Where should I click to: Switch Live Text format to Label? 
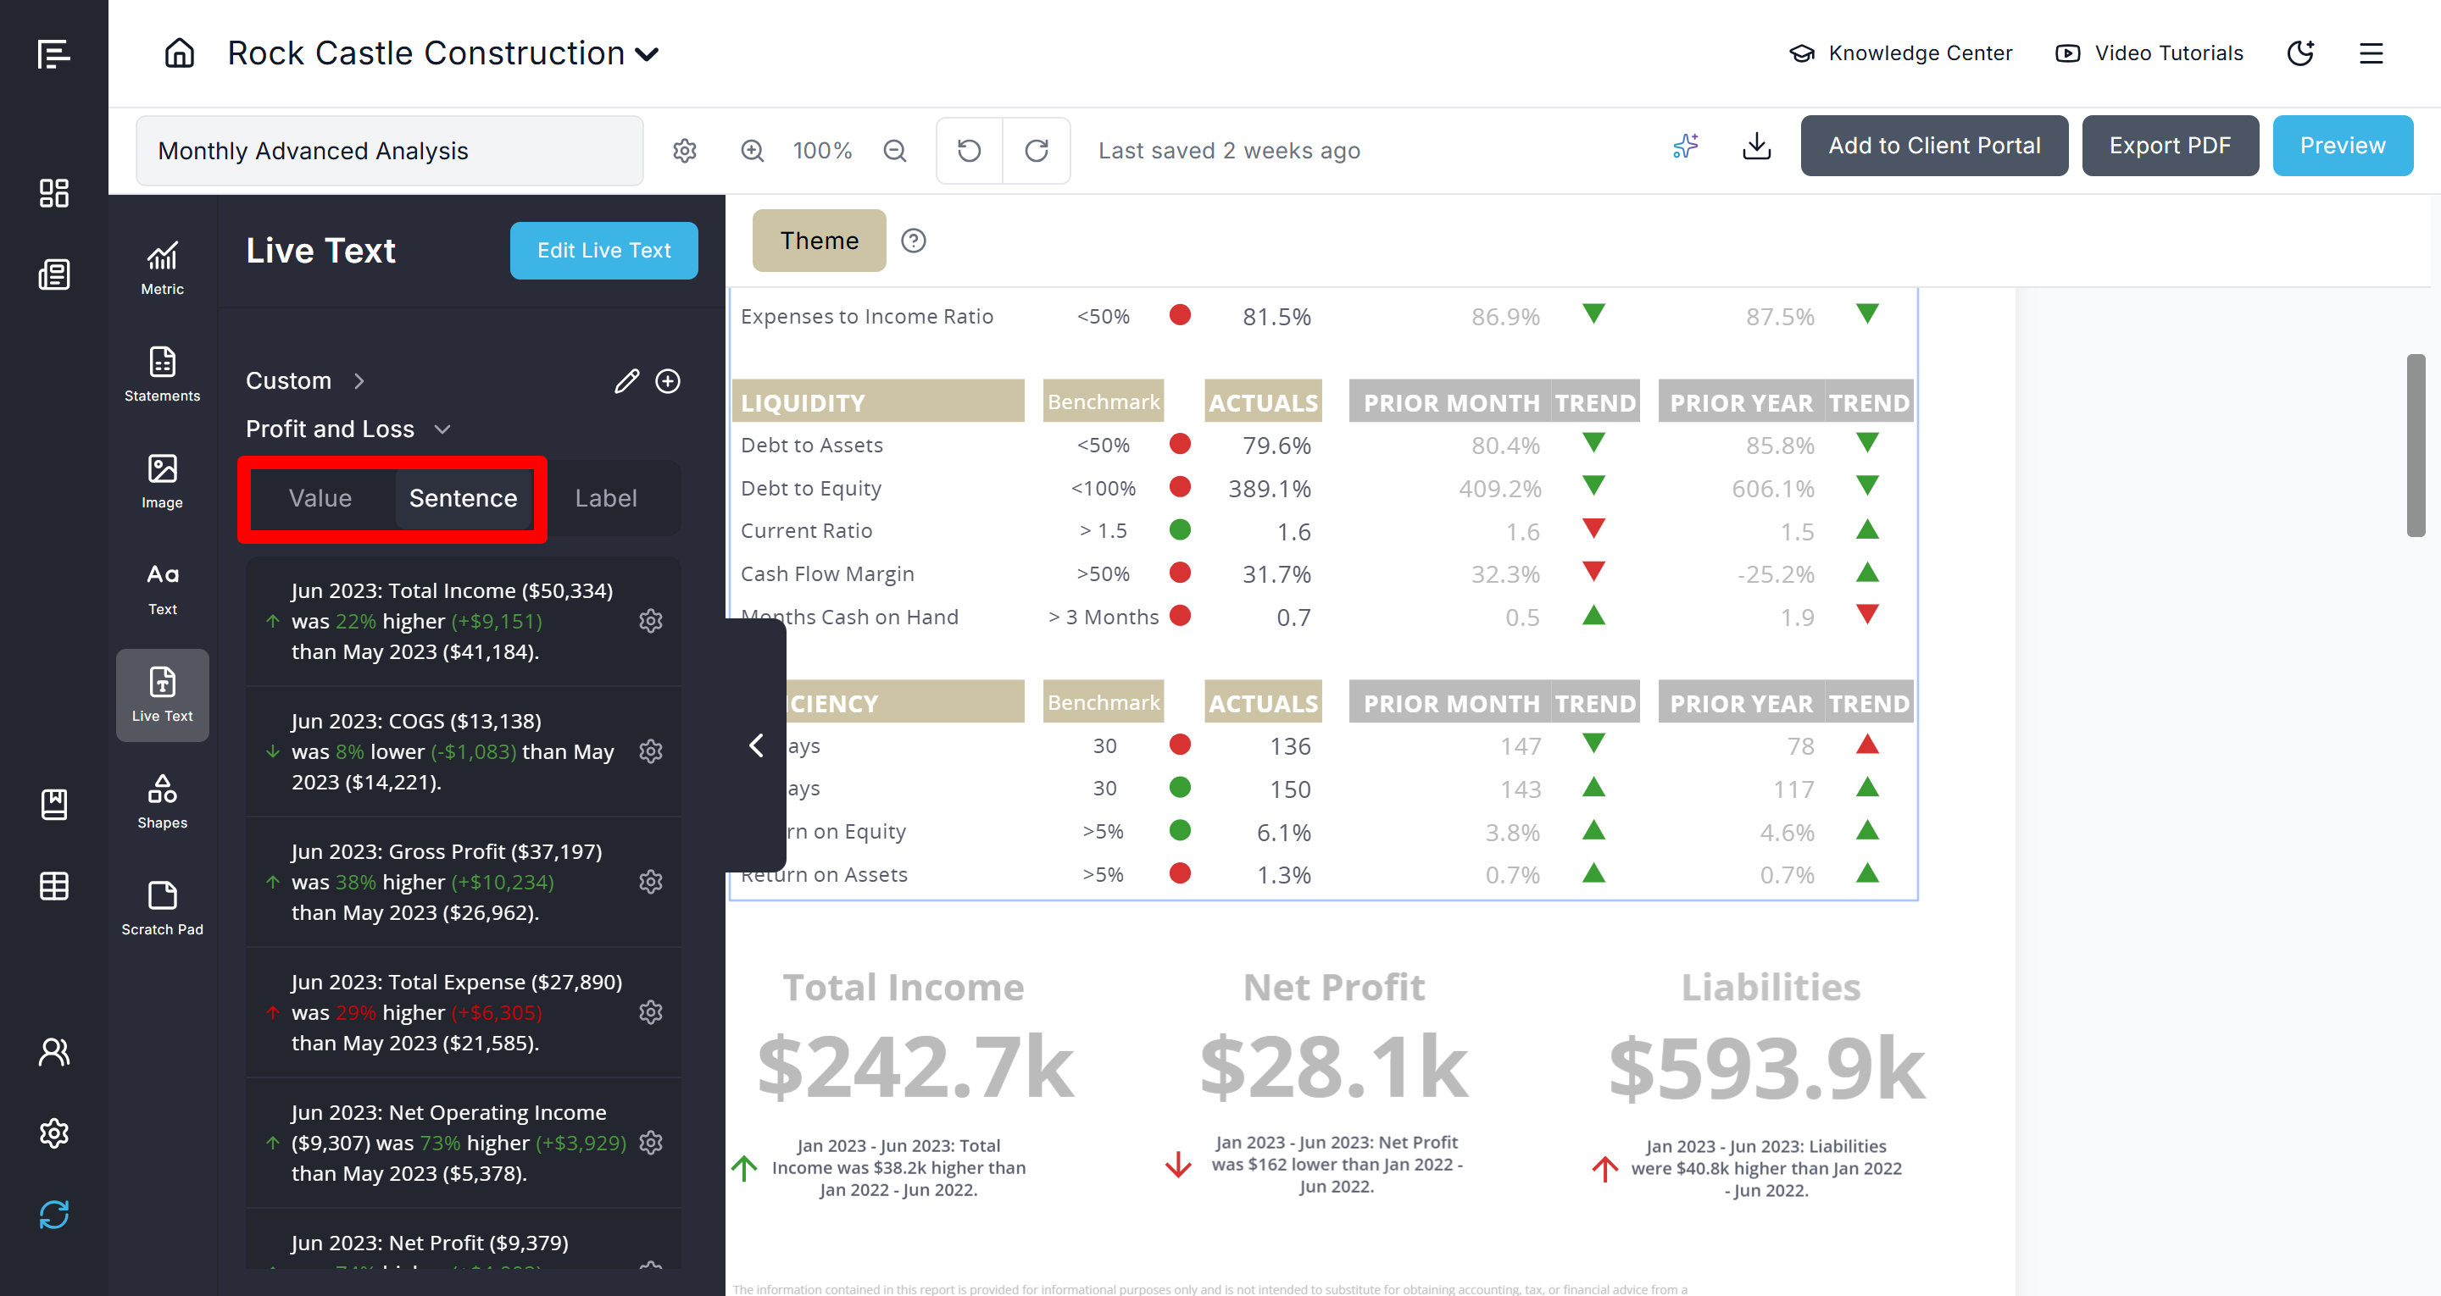pyautogui.click(x=605, y=498)
